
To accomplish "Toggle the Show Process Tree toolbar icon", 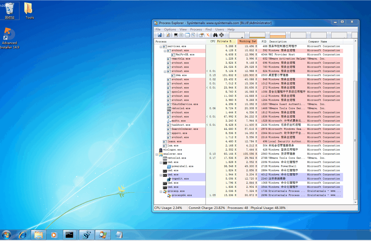I will (181, 35).
